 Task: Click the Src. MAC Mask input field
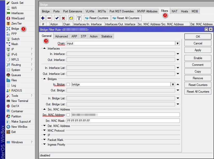pos(123,121)
